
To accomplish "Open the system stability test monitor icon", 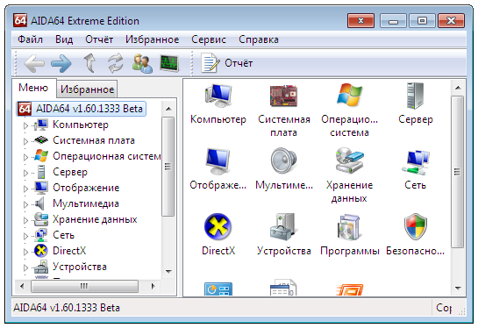I will pyautogui.click(x=169, y=63).
